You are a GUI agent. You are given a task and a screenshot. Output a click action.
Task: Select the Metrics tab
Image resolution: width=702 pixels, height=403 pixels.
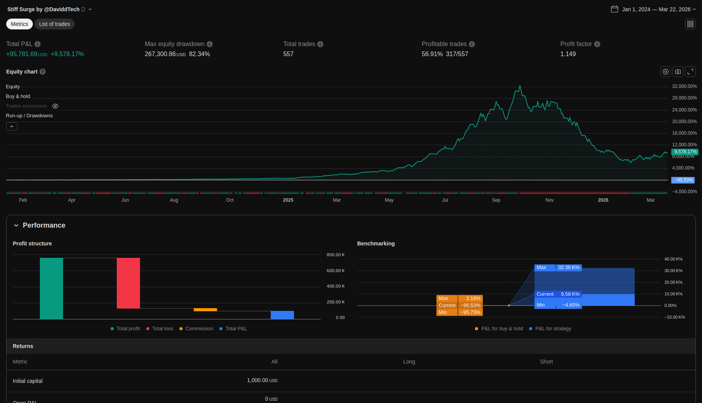coord(19,24)
